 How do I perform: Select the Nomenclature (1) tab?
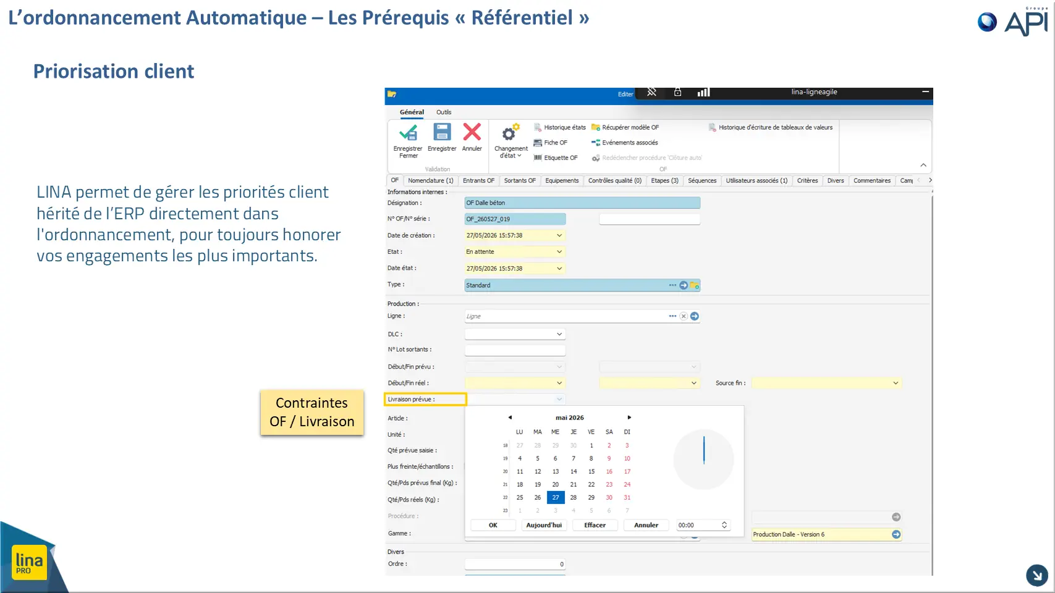(431, 180)
